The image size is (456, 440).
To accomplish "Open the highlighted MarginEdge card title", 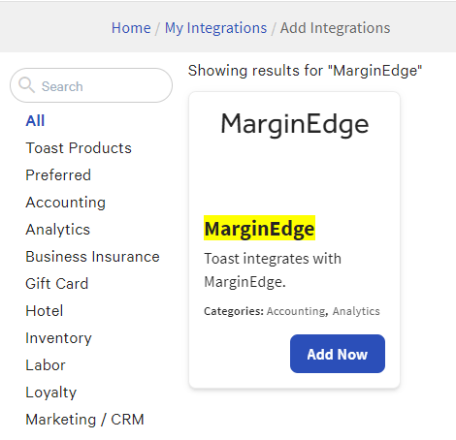I will tap(259, 229).
